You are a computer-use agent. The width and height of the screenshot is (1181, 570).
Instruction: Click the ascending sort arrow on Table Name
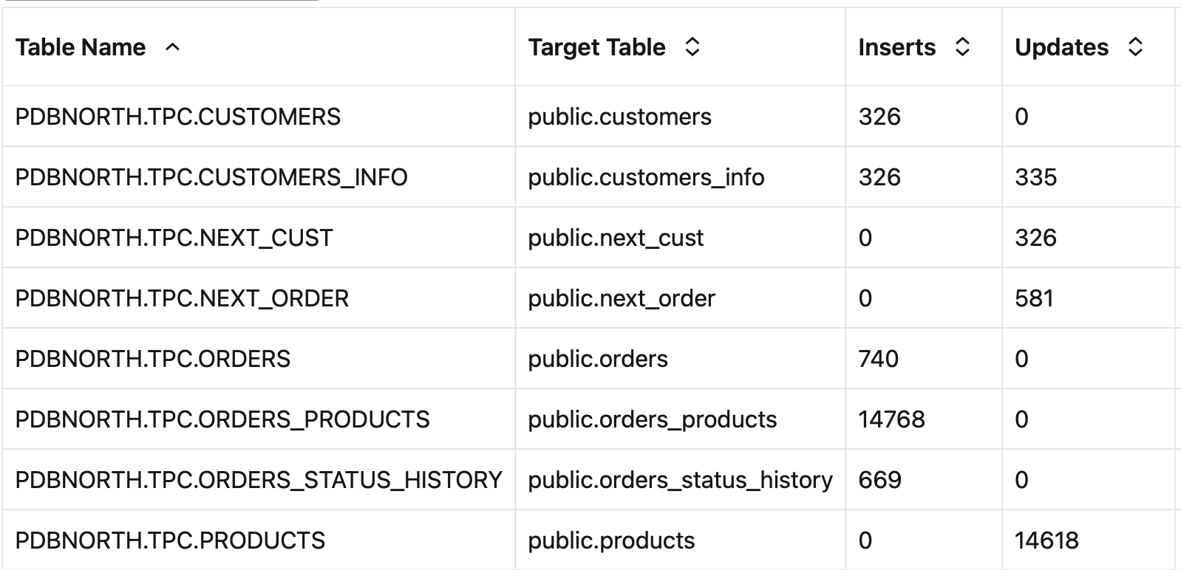point(172,47)
